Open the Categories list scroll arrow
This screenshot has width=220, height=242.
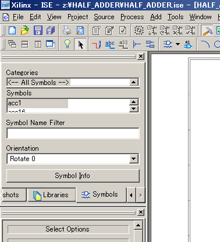point(133,82)
